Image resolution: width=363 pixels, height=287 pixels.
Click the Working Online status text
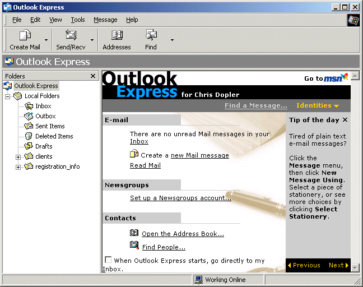tap(225, 280)
